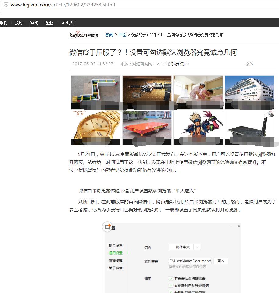The width and height of the screenshot is (279, 293).
Task: Open the nurses at bedside thumbnail
Action: point(198,92)
